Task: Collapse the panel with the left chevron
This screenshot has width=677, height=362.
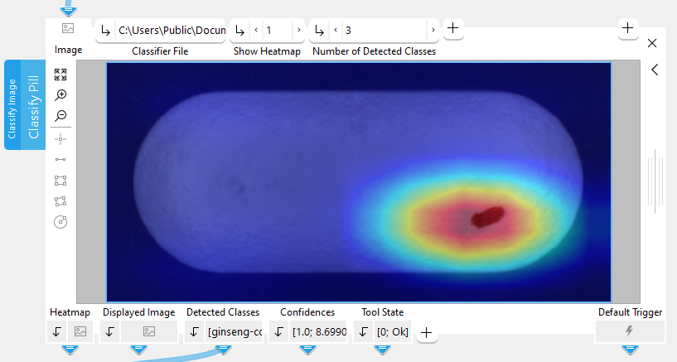Action: coord(655,70)
